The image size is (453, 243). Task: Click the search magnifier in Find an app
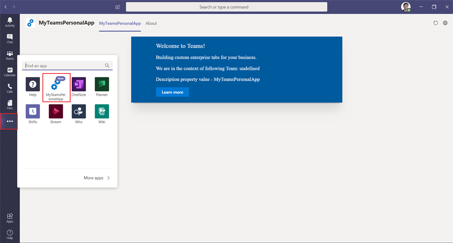[107, 66]
